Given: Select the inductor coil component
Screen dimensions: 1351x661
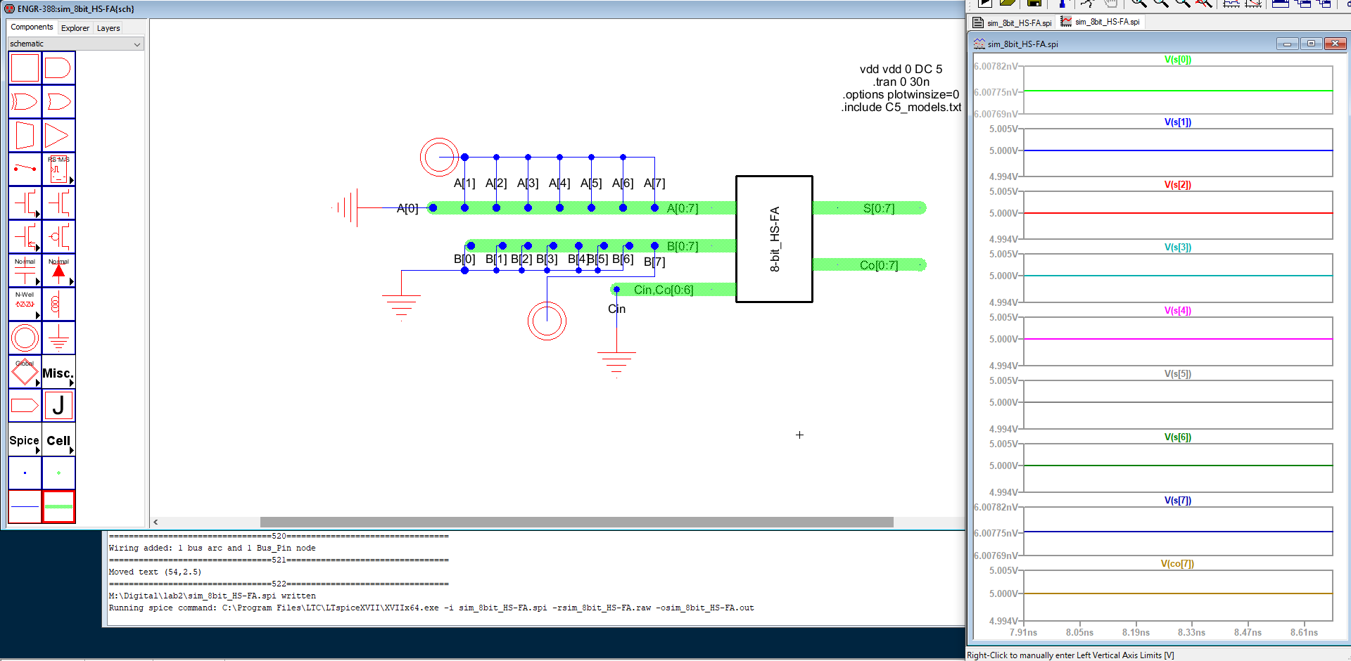Looking at the screenshot, I should 58,304.
